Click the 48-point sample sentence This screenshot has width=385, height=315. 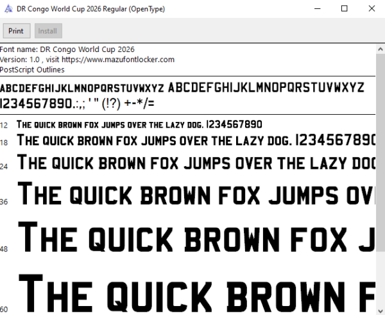point(197,237)
